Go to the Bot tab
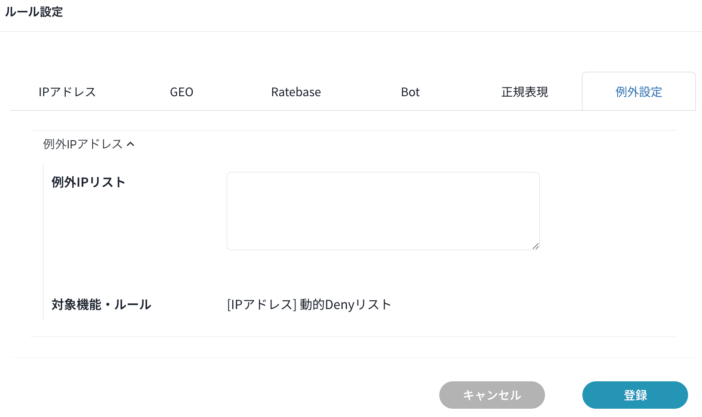This screenshot has height=417, width=702. [x=410, y=92]
